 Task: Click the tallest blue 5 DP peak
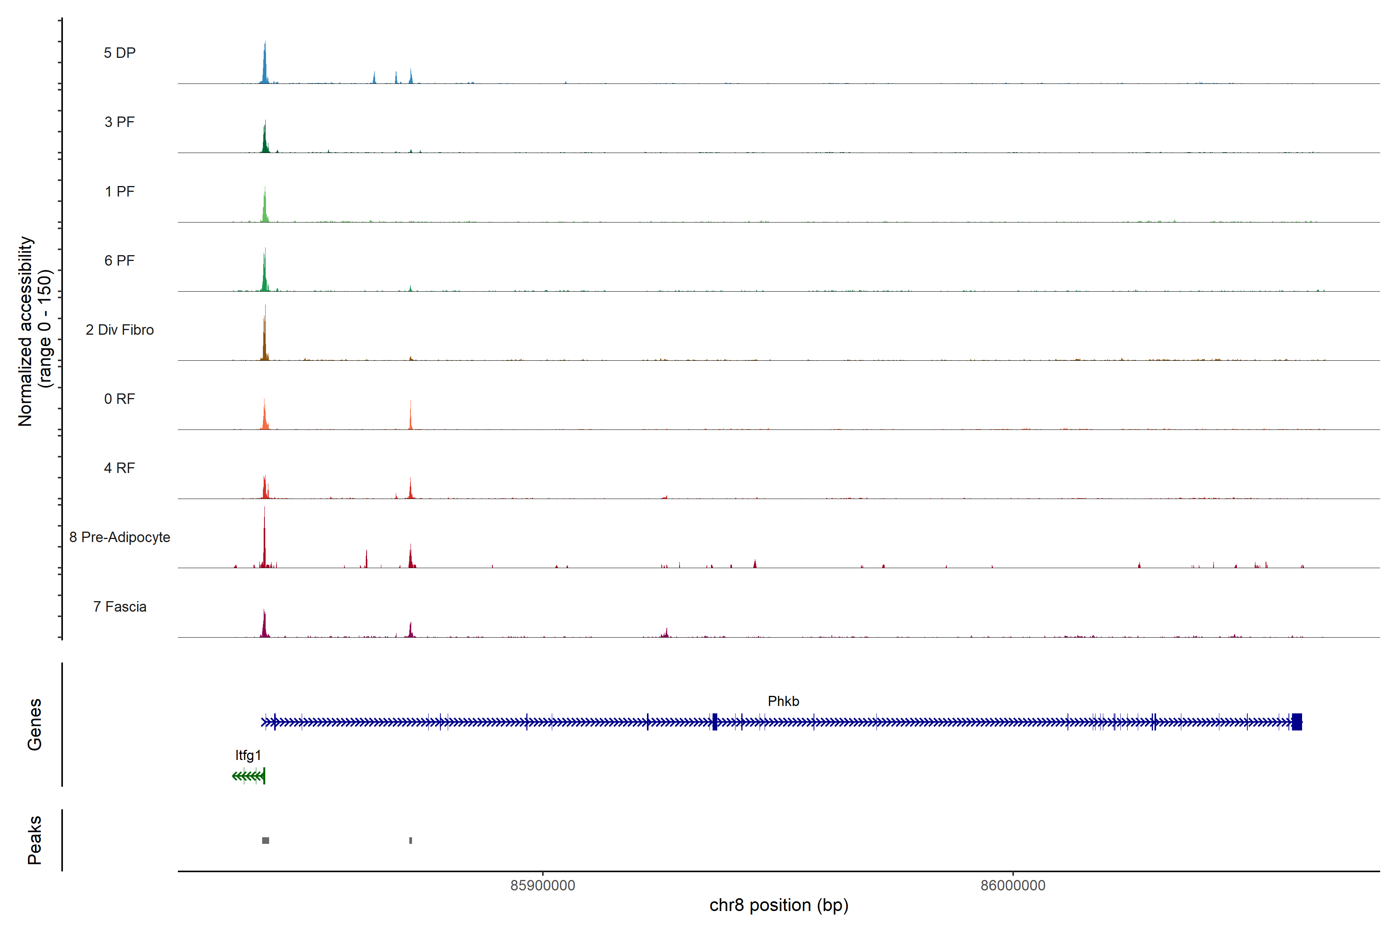(265, 65)
